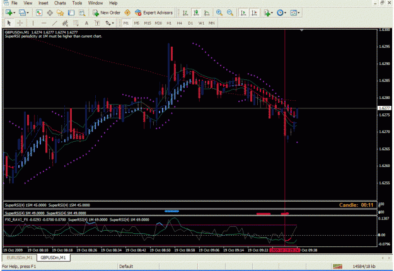
Task: Switch chart to Candlesticks type
Action: [x=196, y=13]
